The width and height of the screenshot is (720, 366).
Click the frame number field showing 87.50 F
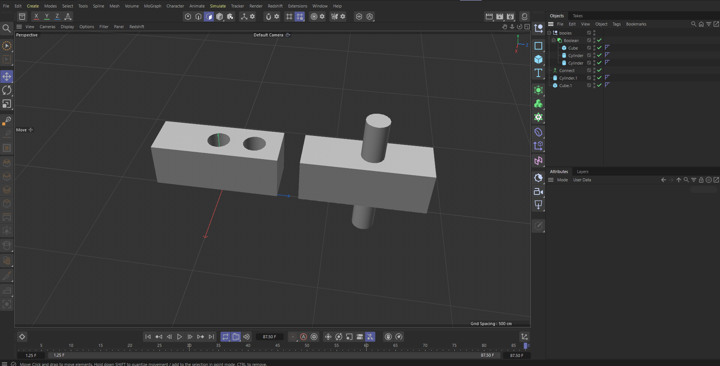click(x=269, y=337)
